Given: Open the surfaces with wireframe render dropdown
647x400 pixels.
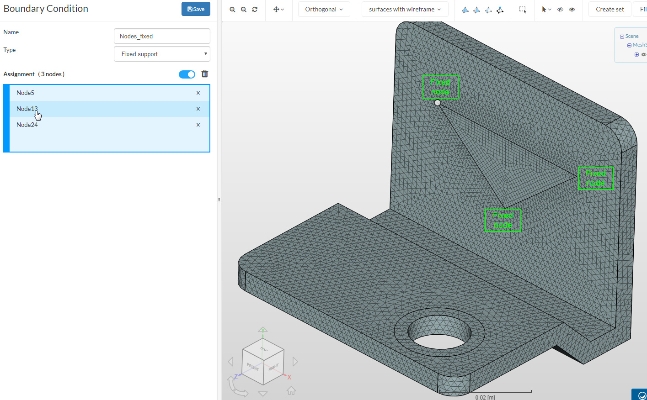Looking at the screenshot, I should [405, 9].
